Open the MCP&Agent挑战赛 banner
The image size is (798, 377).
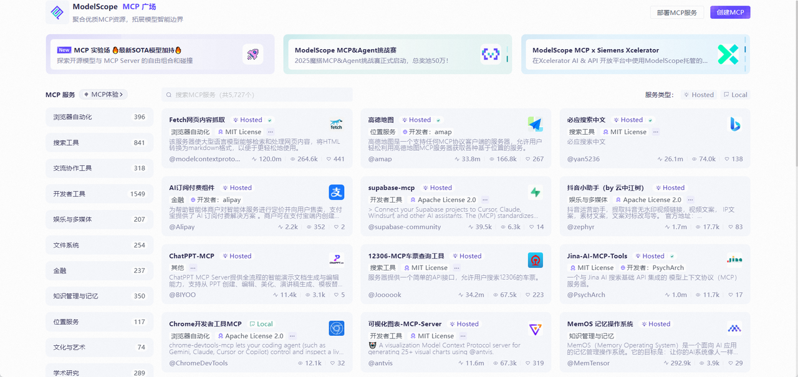(397, 54)
